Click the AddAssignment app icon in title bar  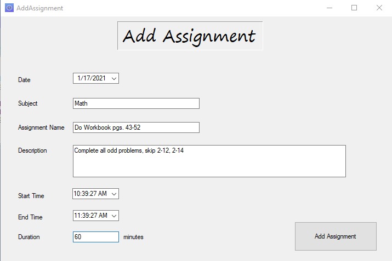[9, 8]
